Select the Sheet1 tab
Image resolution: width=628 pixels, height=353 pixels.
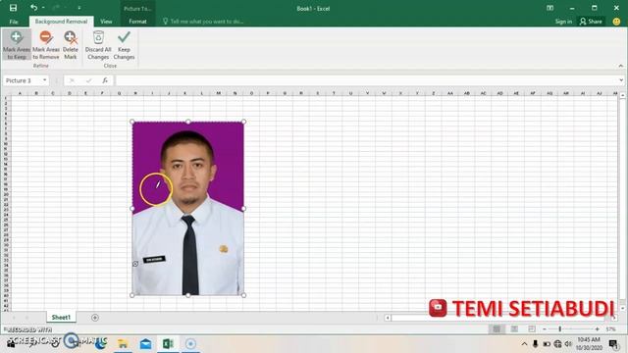coord(61,318)
